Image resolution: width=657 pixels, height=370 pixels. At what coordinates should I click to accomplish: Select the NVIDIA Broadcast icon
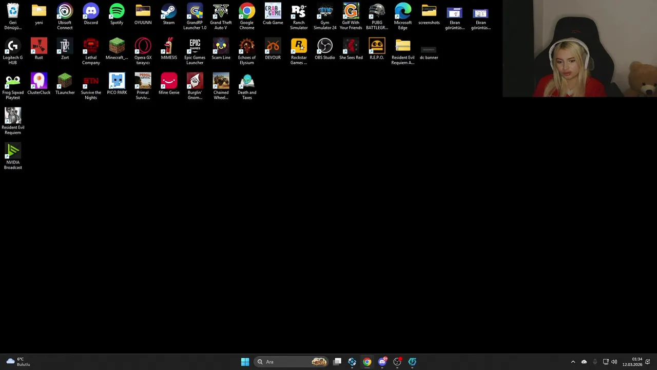[13, 156]
